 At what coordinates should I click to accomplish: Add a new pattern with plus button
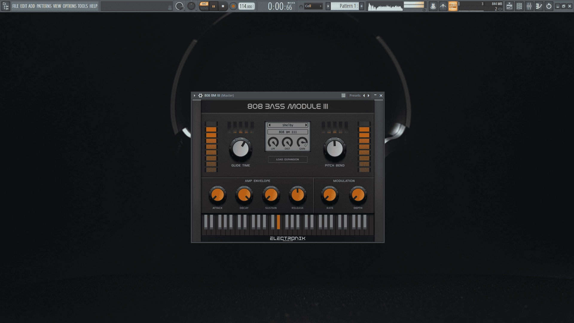[361, 6]
